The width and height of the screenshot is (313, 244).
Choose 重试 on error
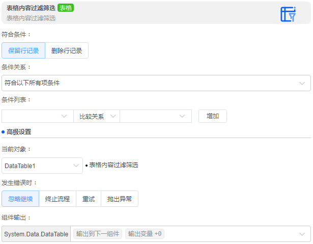[x=89, y=199]
